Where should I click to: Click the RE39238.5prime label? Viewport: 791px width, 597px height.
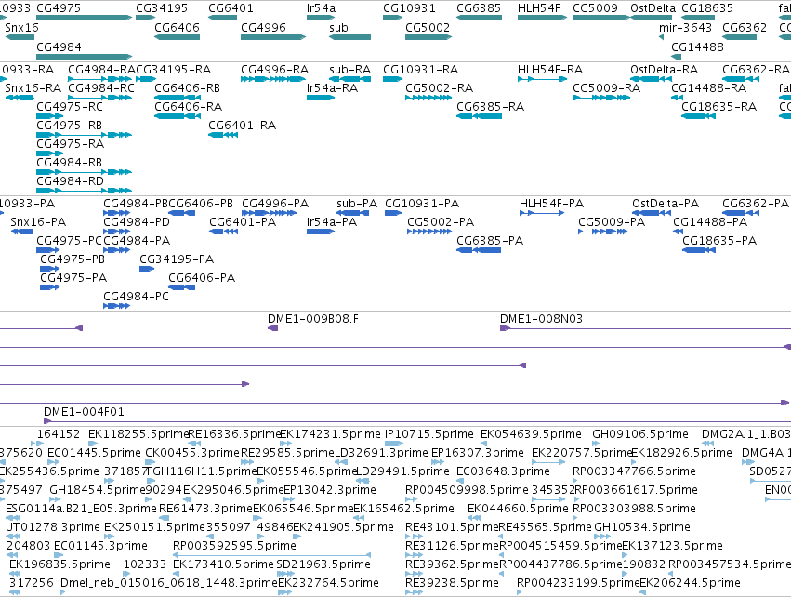(452, 583)
